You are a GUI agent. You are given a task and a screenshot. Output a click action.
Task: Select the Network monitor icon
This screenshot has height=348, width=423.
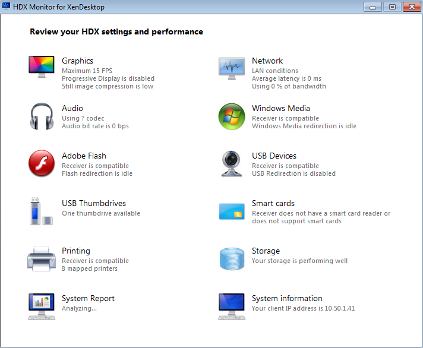232,68
